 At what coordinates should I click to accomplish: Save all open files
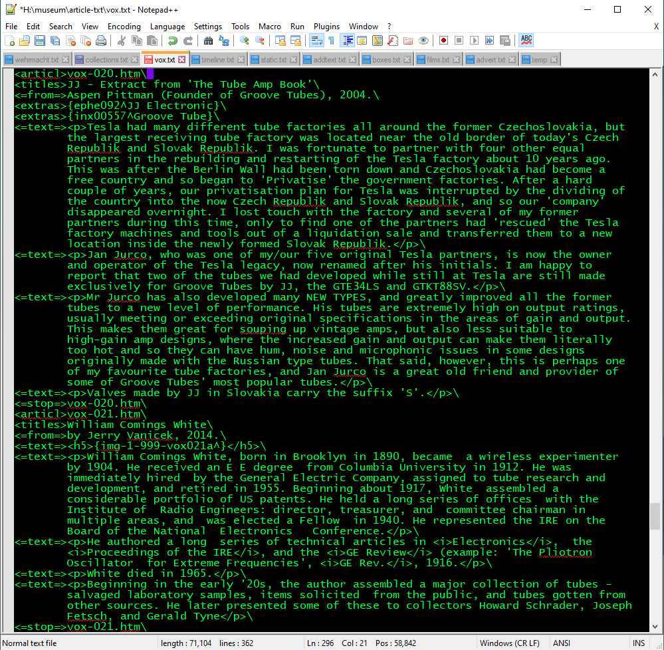(x=55, y=41)
